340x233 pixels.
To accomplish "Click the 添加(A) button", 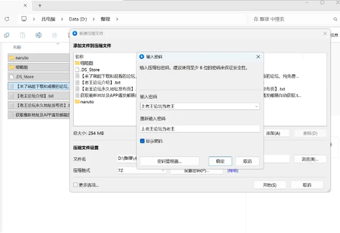I will coord(273,133).
